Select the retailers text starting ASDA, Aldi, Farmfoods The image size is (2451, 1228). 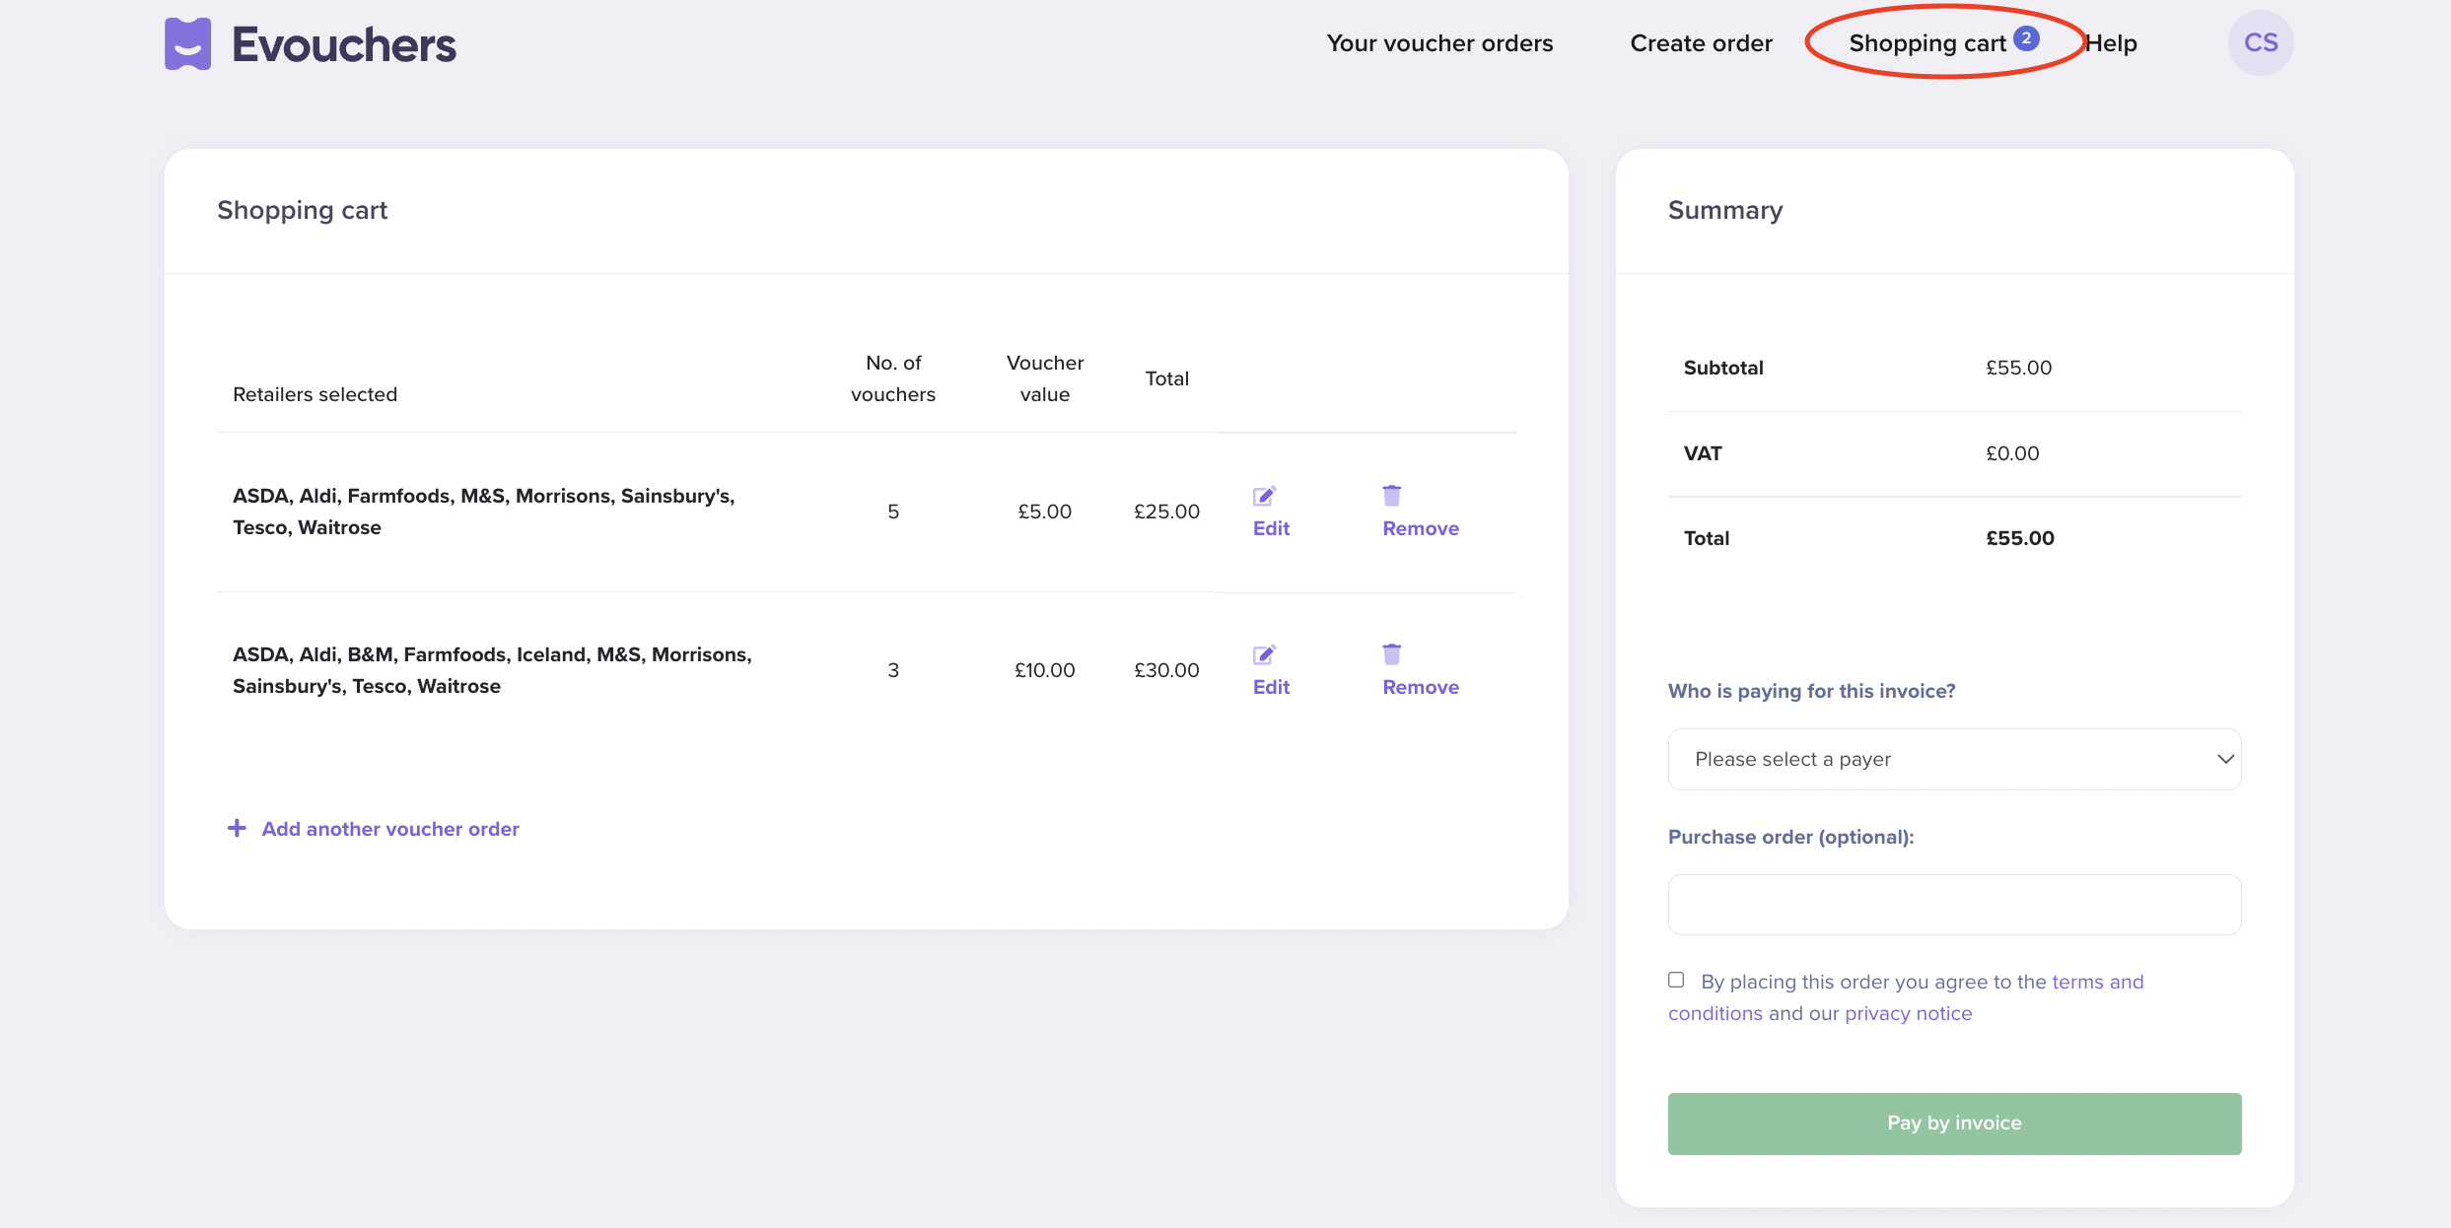483,512
